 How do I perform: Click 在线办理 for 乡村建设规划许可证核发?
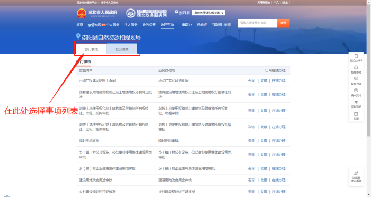(279, 192)
